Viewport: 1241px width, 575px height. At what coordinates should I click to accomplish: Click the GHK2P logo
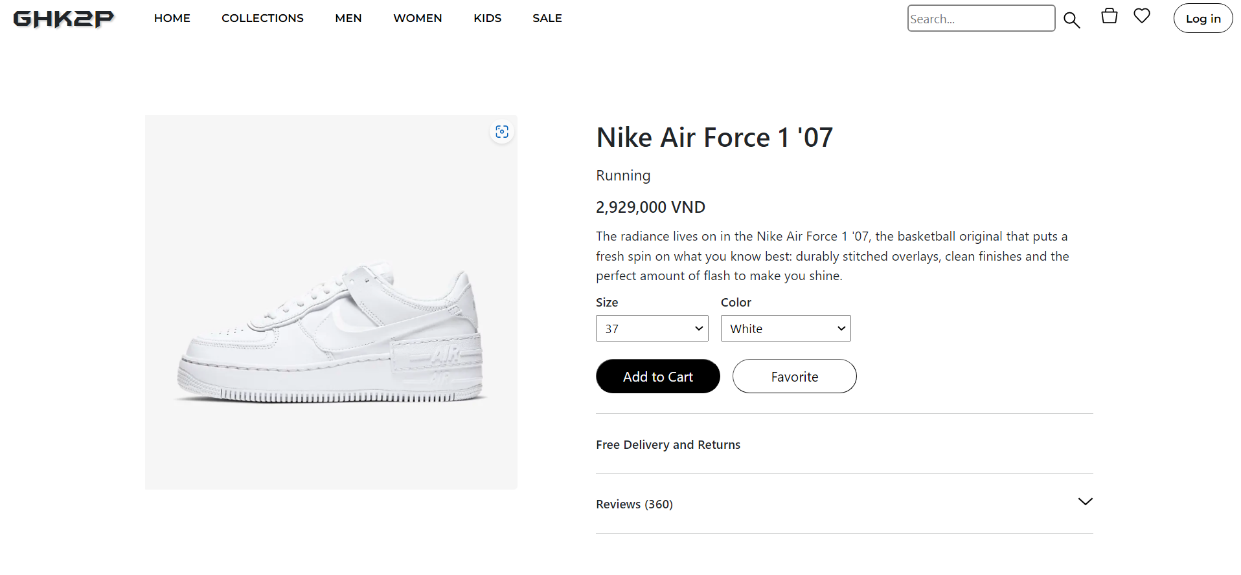tap(63, 19)
